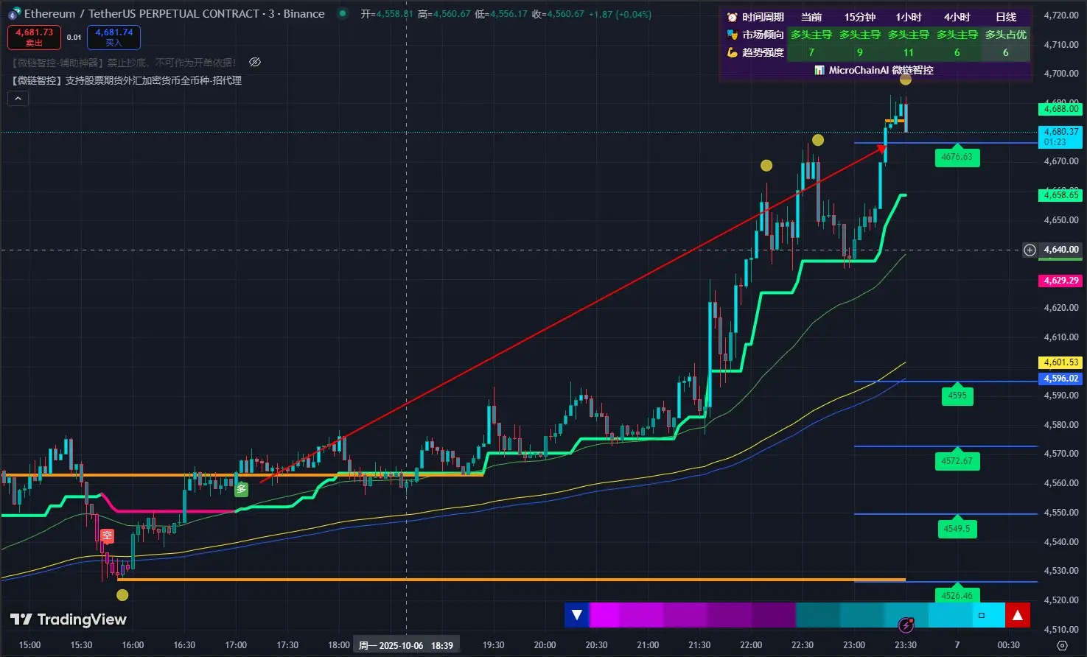Click the dark teal segment of the gauge
The height and width of the screenshot is (657, 1087).
[818, 615]
